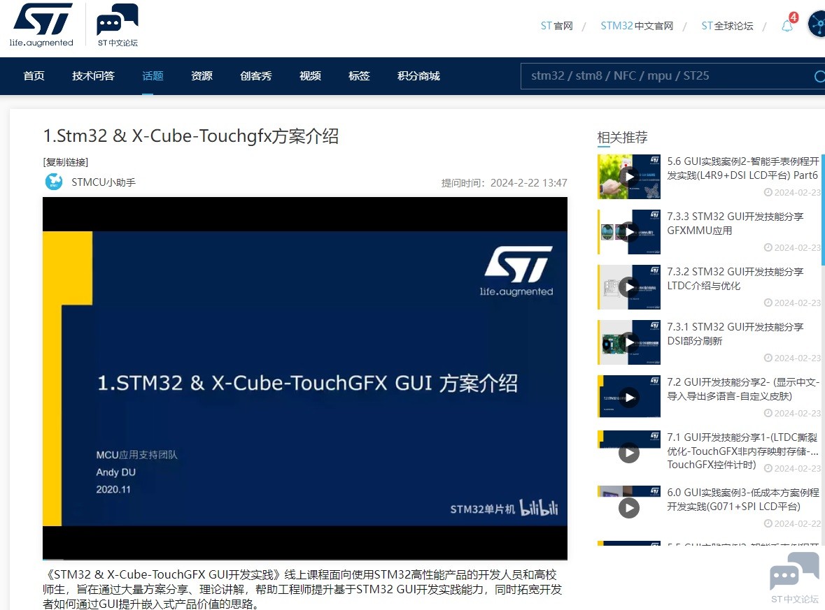The width and height of the screenshot is (825, 610).
Task: Click 提问时间 2024-2-22 13:47 timestamp
Action: 504,183
